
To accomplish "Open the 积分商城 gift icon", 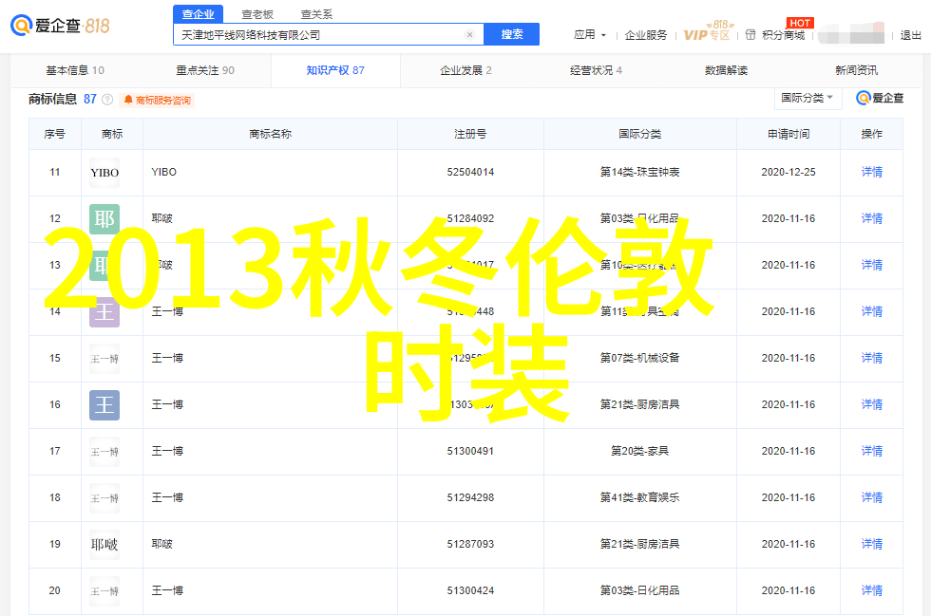I will click(750, 35).
